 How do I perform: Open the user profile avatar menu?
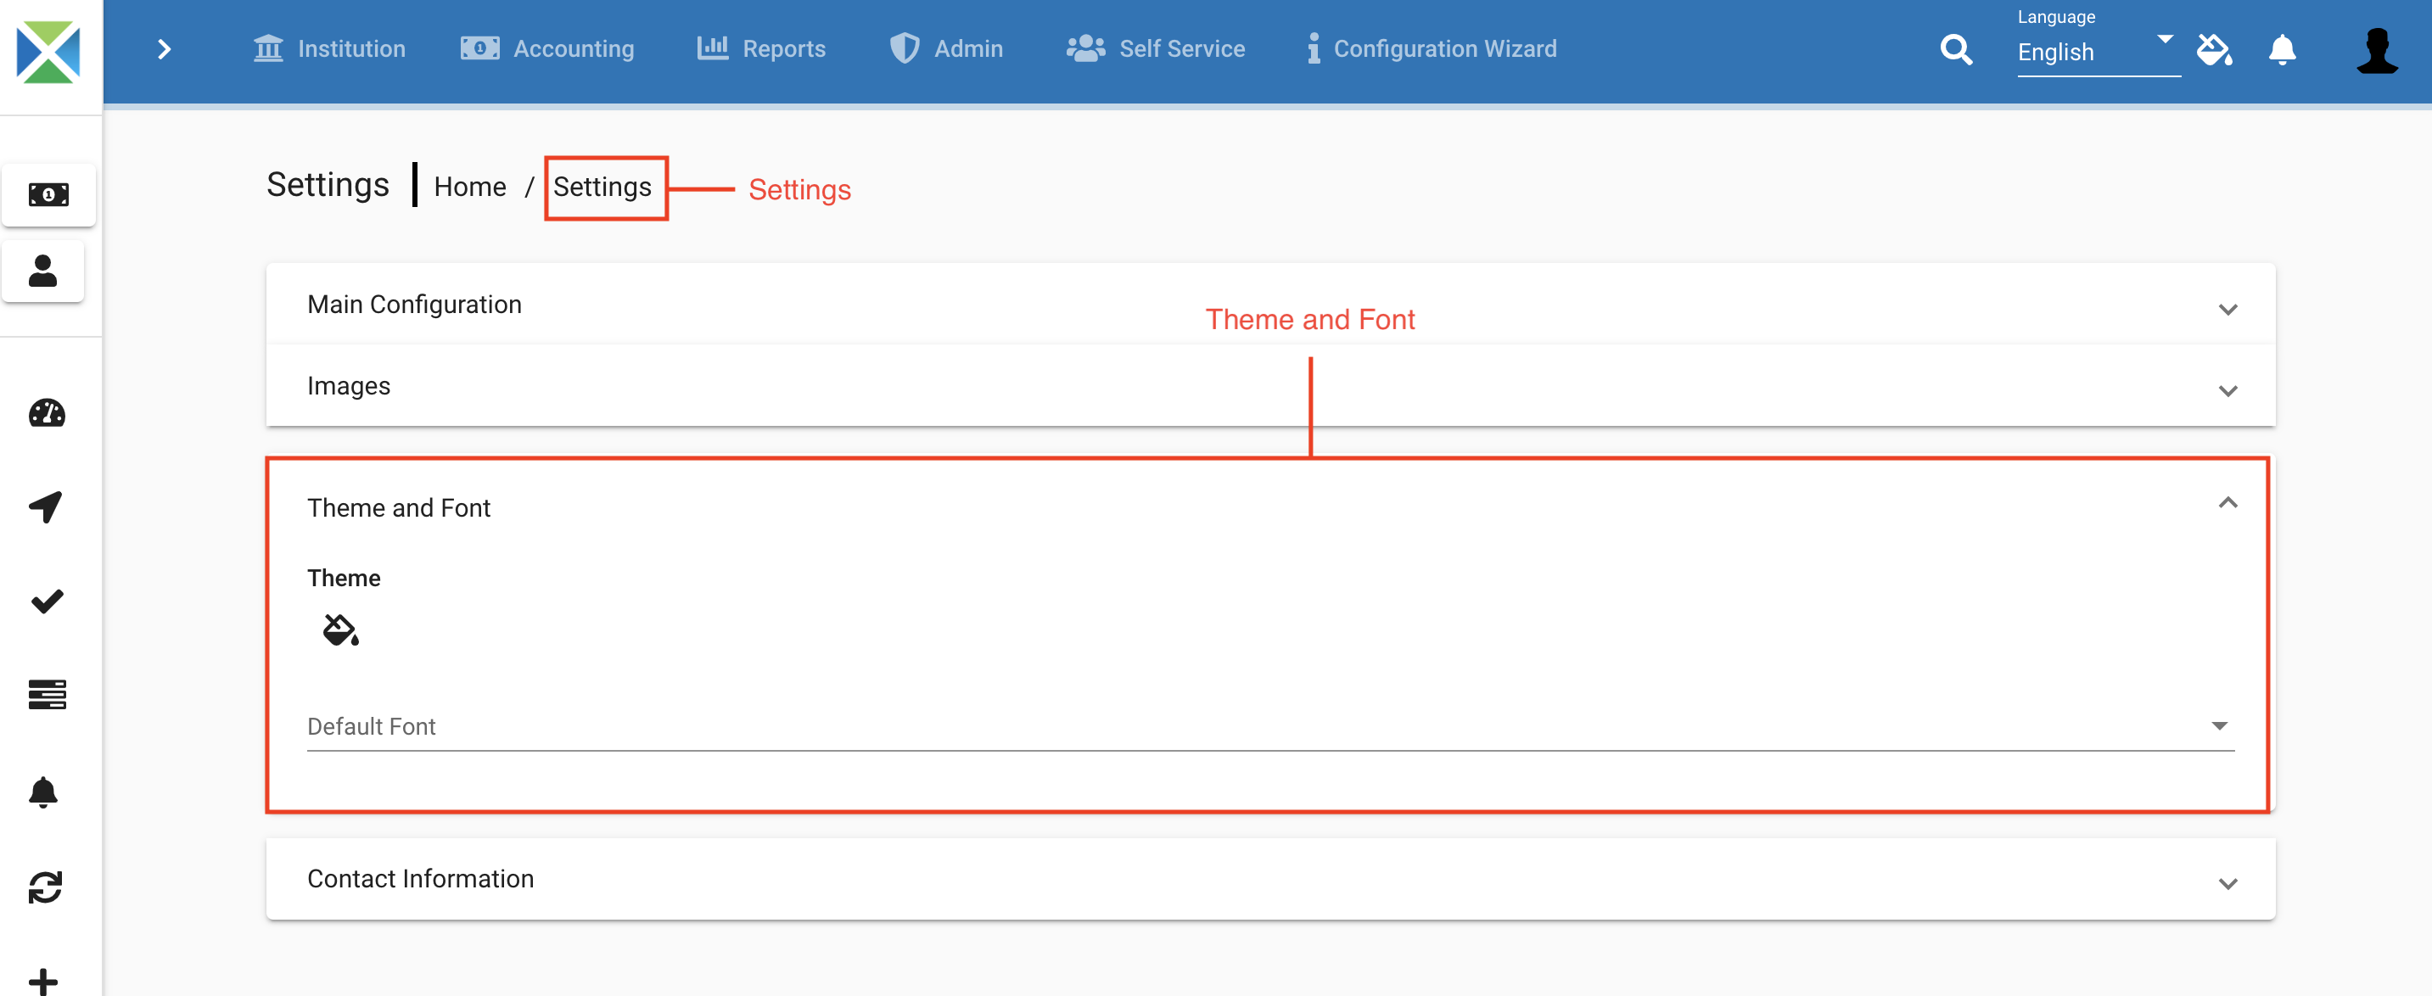(2375, 49)
